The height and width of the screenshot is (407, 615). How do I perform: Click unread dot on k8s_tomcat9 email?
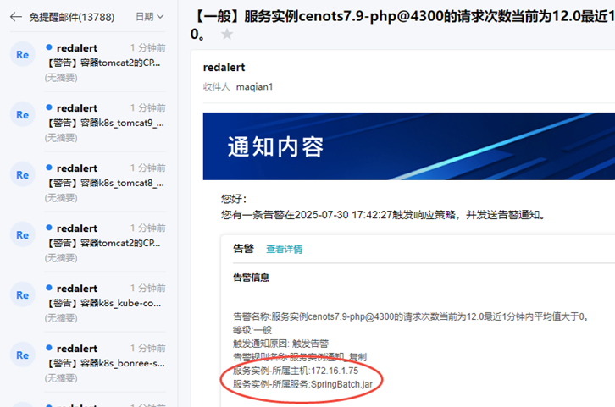pos(49,107)
